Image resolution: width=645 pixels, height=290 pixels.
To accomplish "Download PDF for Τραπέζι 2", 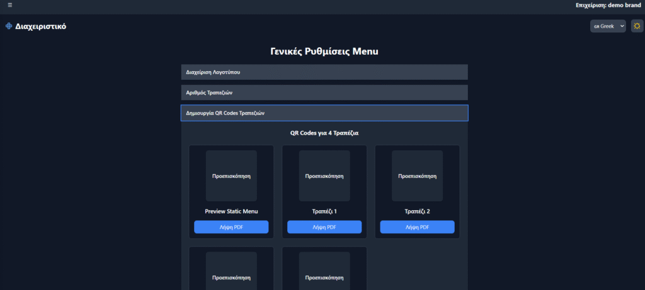I will click(417, 226).
